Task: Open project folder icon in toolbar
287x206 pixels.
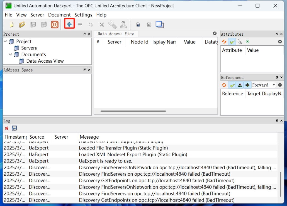Action: 22,24
